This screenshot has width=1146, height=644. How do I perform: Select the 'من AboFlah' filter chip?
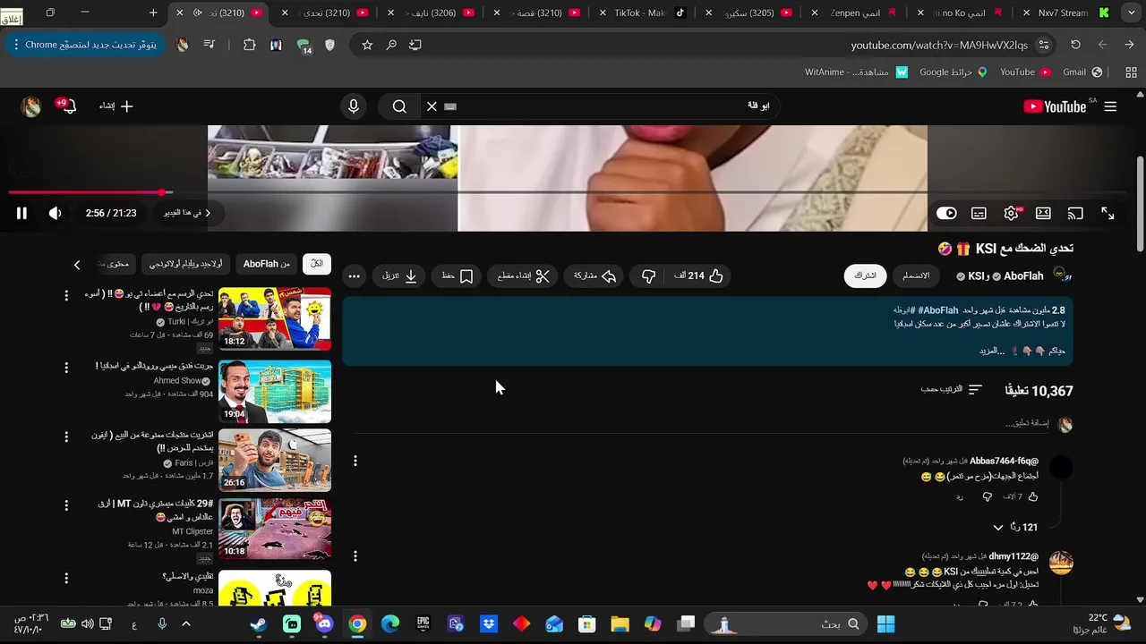click(x=266, y=264)
